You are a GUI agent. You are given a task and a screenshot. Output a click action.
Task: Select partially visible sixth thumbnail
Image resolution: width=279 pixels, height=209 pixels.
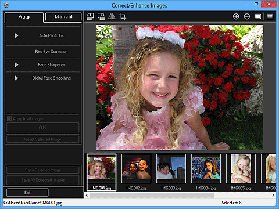tap(269, 169)
